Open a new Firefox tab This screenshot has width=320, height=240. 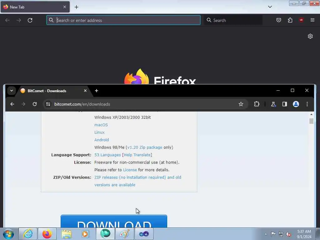76,7
